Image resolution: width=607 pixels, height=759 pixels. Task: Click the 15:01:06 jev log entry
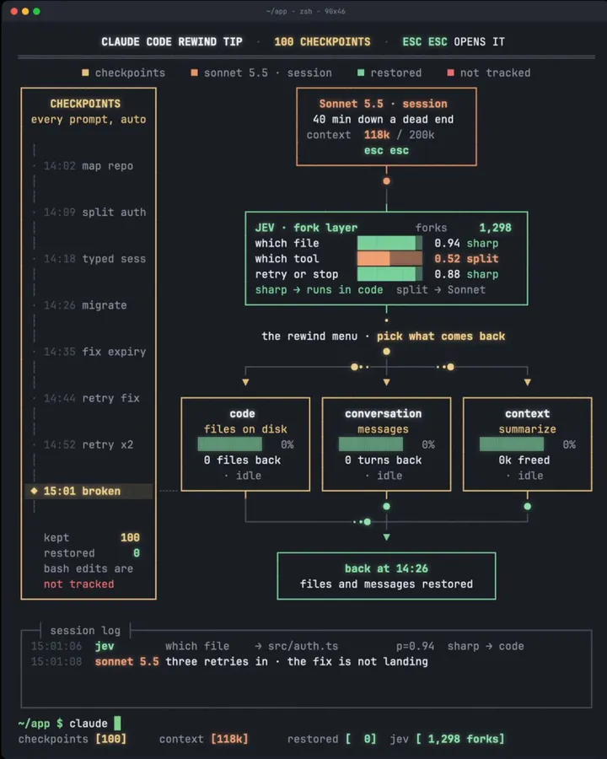277,646
